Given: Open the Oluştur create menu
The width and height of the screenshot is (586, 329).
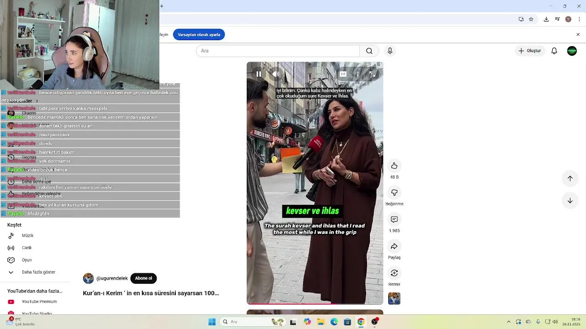Looking at the screenshot, I should [x=529, y=51].
